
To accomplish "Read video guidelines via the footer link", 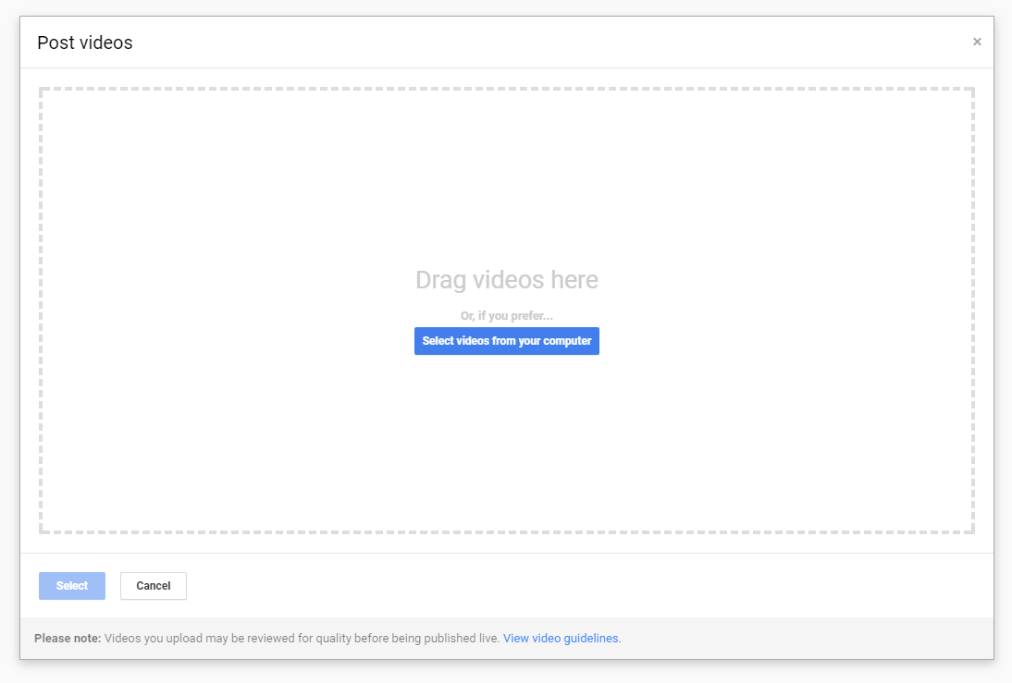I will point(562,638).
